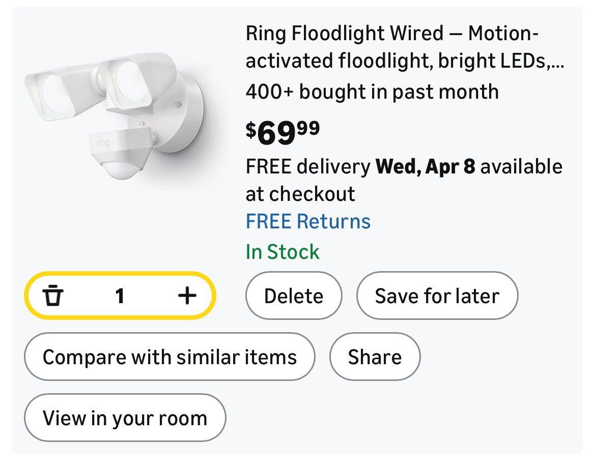Image resolution: width=595 pixels, height=471 pixels.
Task: Choose Save for later
Action: click(x=437, y=296)
